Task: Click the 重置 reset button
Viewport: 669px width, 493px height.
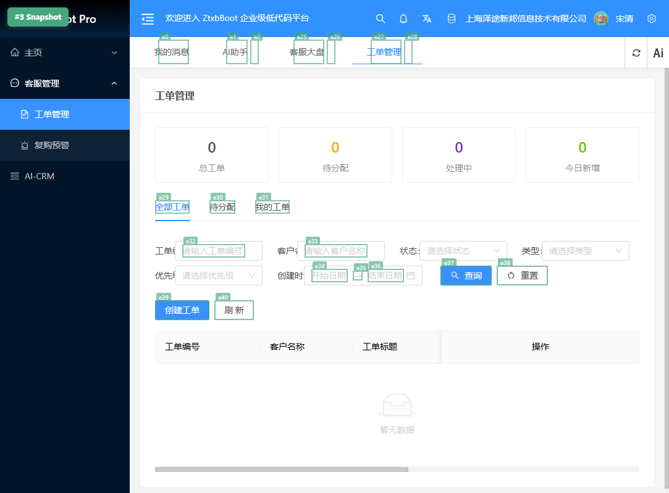Action: 522,276
